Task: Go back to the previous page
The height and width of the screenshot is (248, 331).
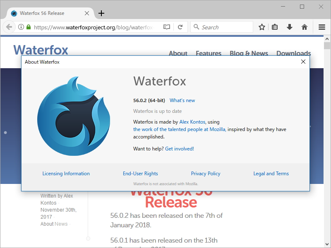Action: [9, 27]
